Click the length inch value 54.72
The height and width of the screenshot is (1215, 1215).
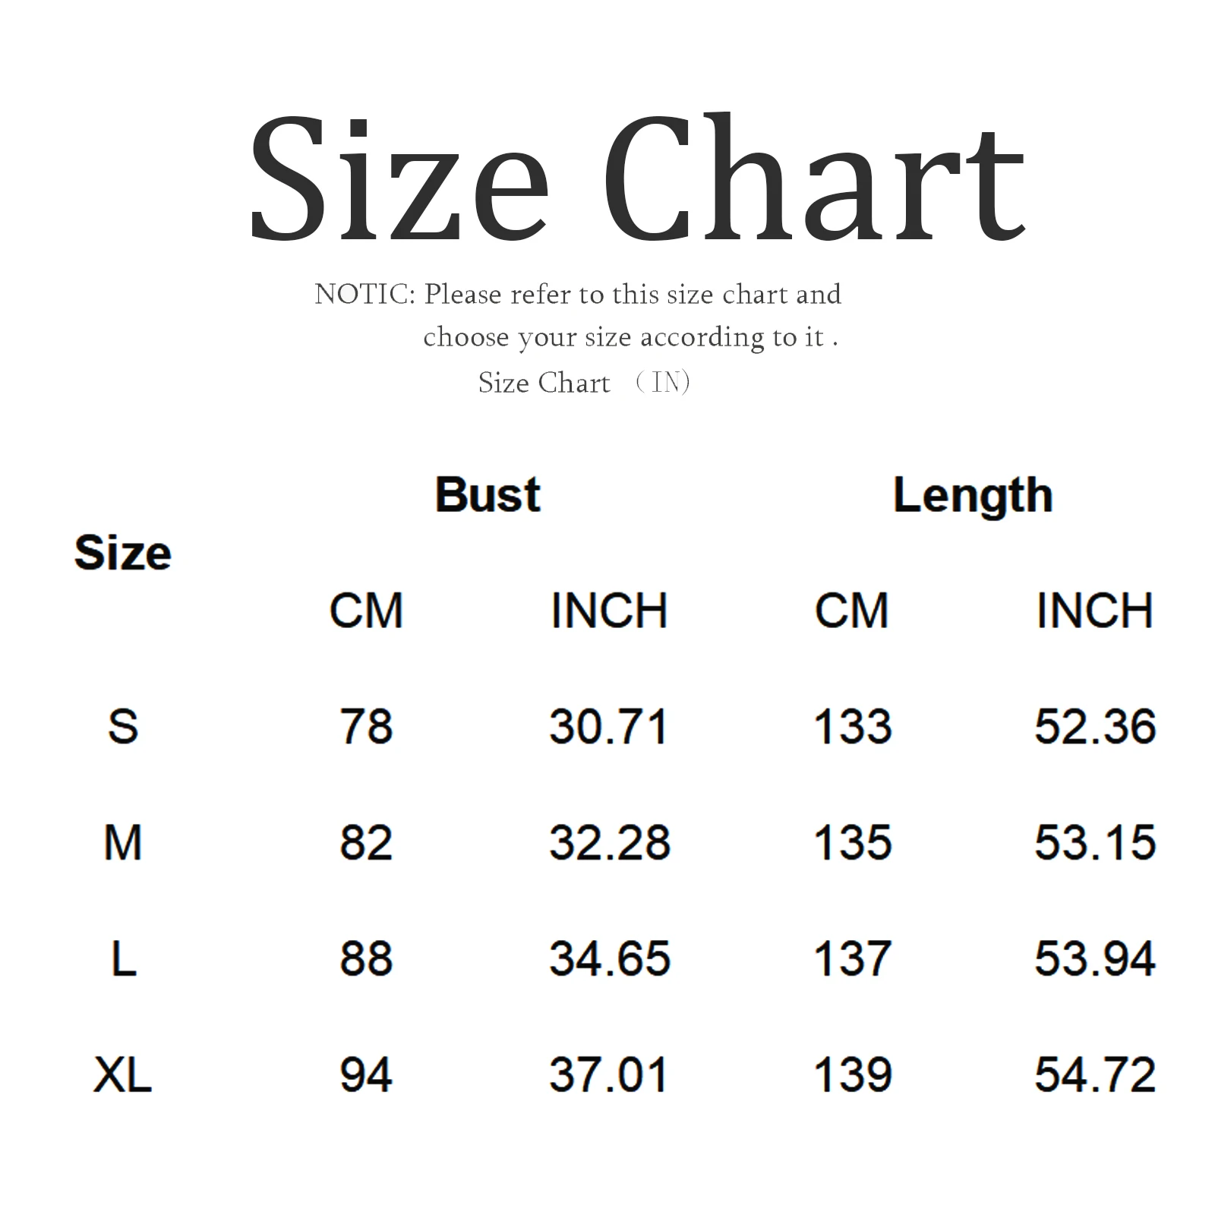tap(1094, 1075)
